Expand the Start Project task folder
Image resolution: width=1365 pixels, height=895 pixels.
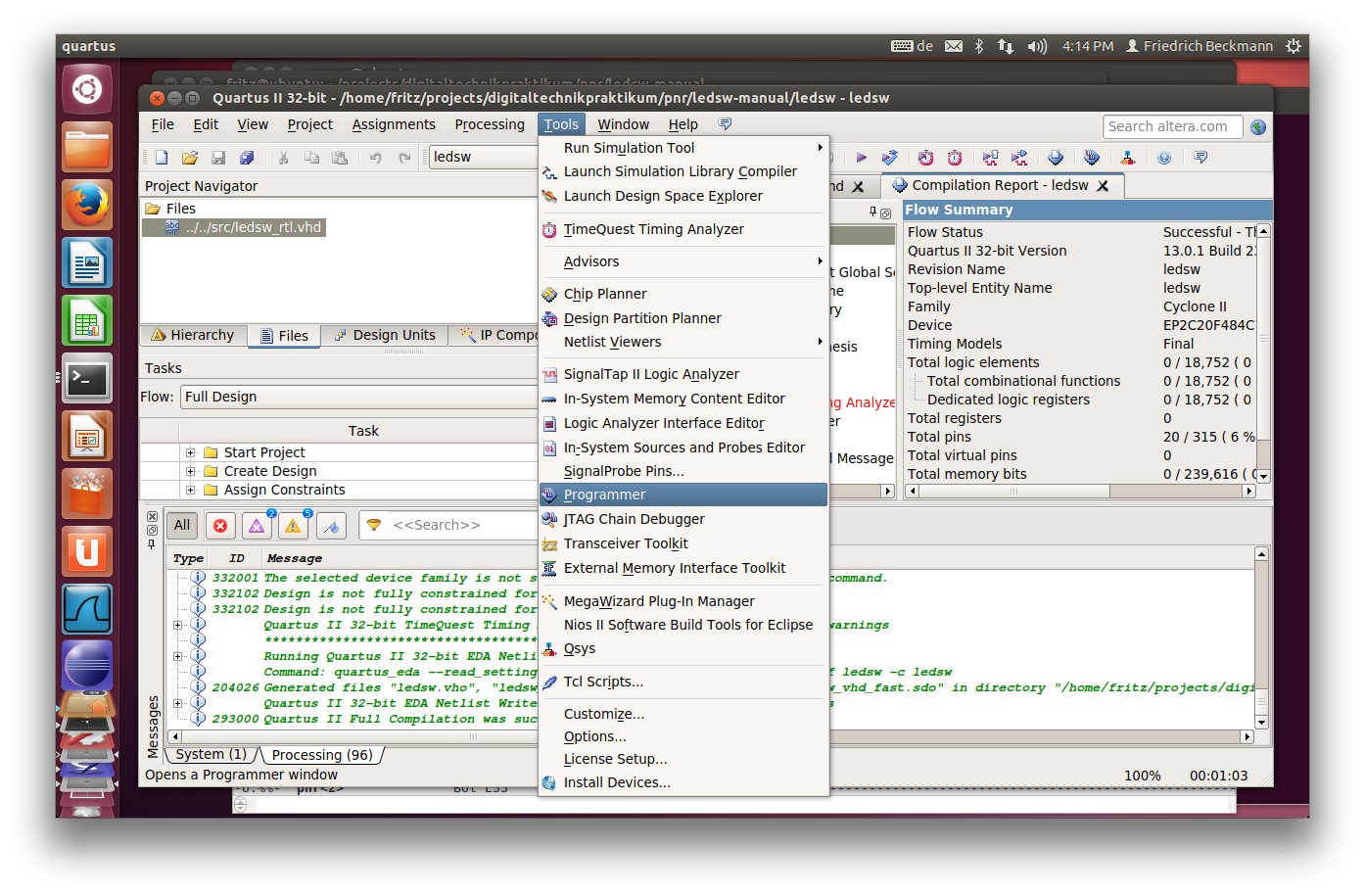coord(191,452)
